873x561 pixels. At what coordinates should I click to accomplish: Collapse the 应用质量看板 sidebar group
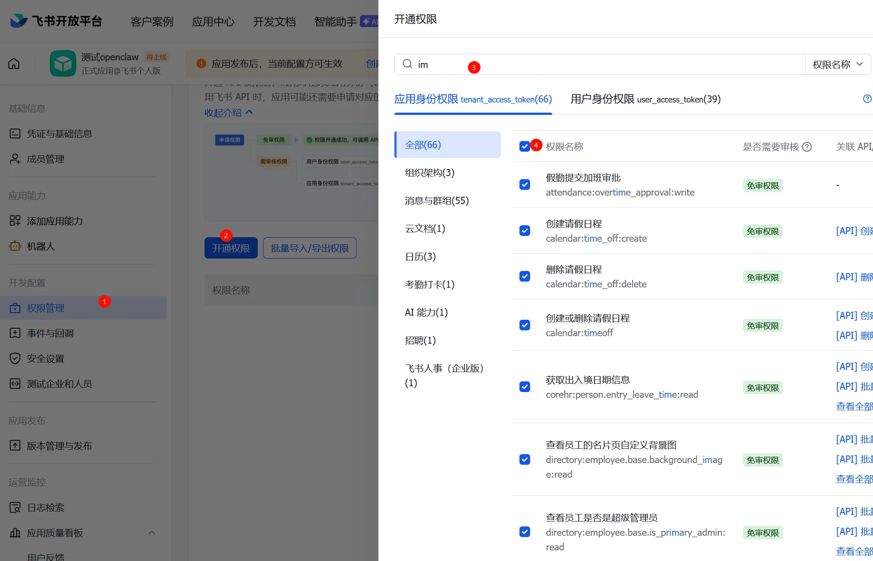click(152, 533)
